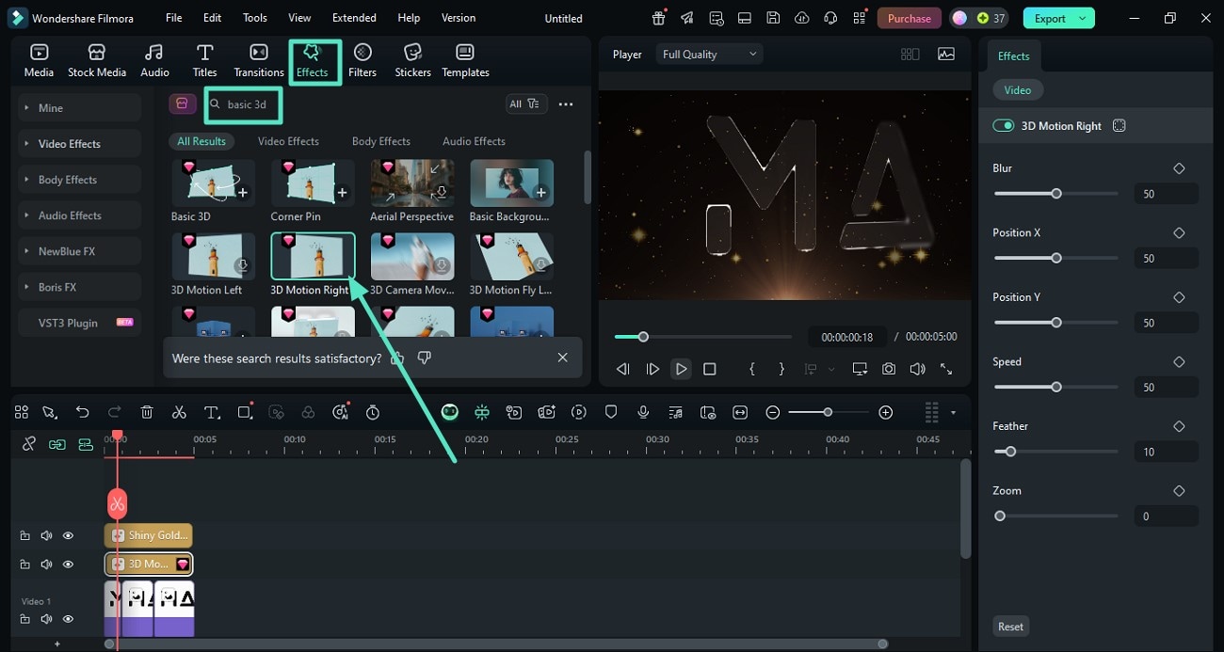Image resolution: width=1224 pixels, height=652 pixels.
Task: Click thumbs up on search feedback
Action: click(x=397, y=358)
